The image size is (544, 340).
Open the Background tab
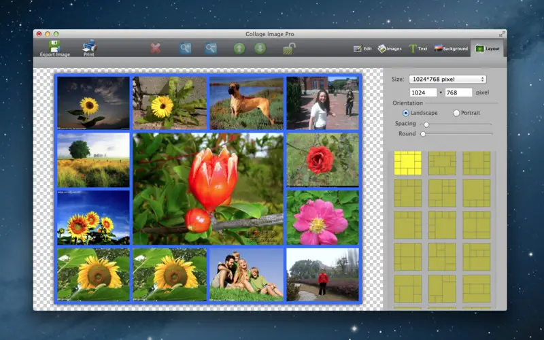click(451, 49)
